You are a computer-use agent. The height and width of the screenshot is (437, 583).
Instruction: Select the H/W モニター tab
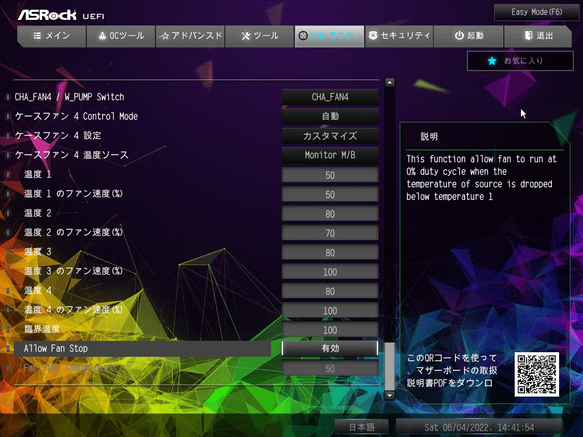pos(330,36)
